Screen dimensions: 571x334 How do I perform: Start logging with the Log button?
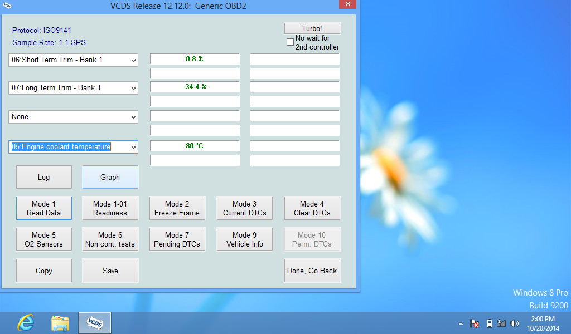44,178
